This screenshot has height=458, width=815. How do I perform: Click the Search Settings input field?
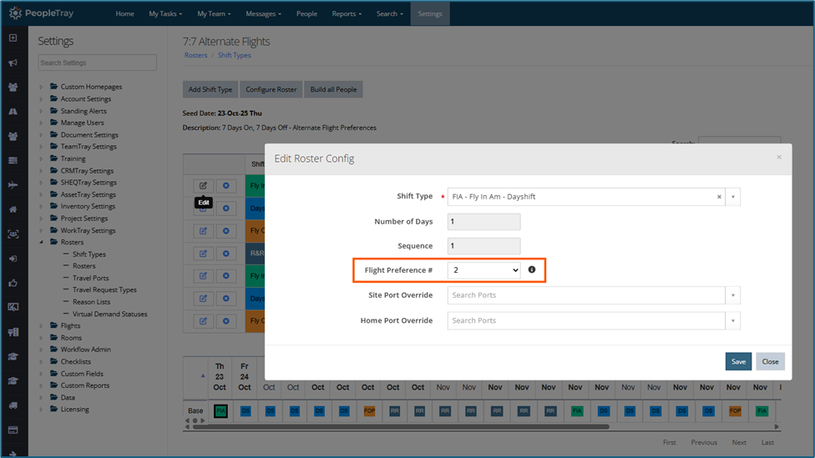(97, 63)
